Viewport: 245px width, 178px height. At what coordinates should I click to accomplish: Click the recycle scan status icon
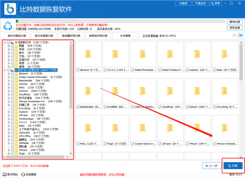[x=8, y=26]
